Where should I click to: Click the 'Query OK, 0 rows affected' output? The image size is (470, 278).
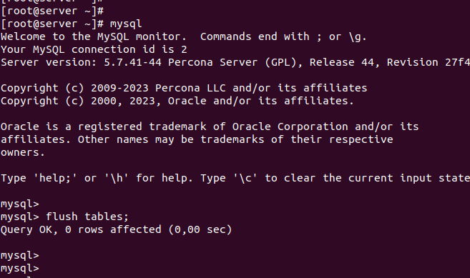coord(81,230)
